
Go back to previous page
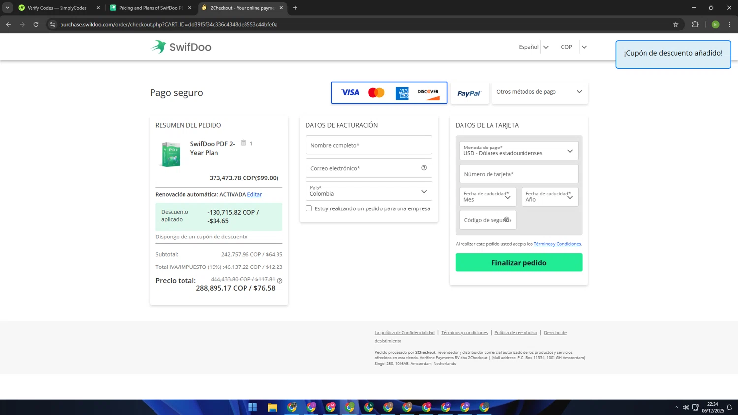8,24
